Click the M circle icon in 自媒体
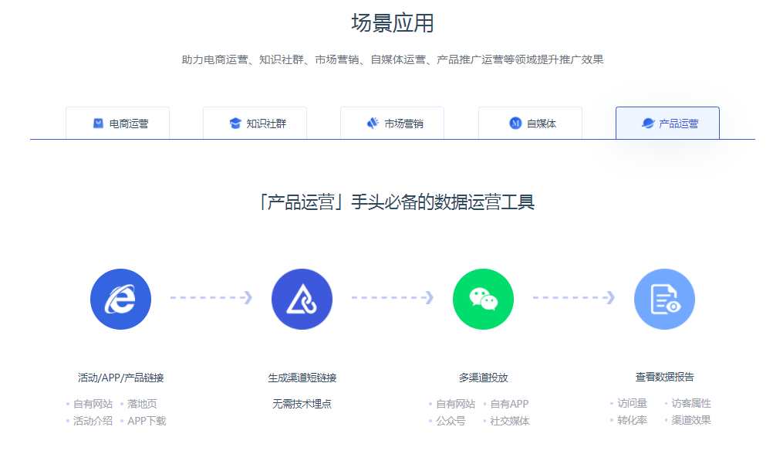773x454 pixels. (x=515, y=124)
